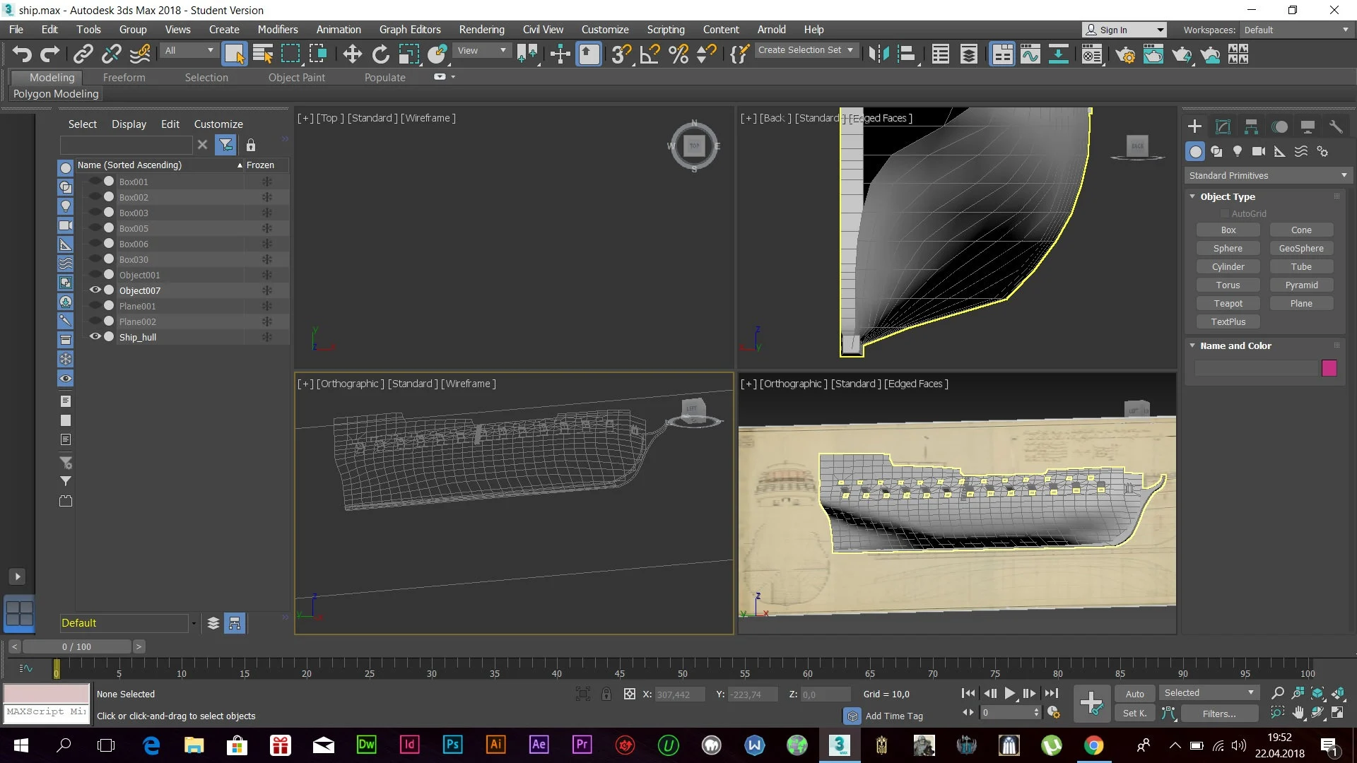Toggle visibility of Plane002
This screenshot has width=1357, height=763.
(x=95, y=321)
